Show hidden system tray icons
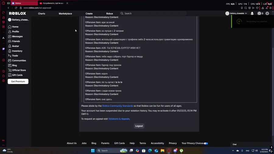 pyautogui.click(x=233, y=151)
